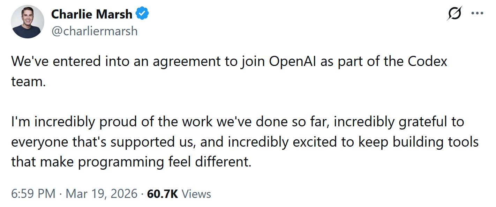This screenshot has height=207, width=496.
Task: Click the 6:59 PM timestamp
Action: 33,194
